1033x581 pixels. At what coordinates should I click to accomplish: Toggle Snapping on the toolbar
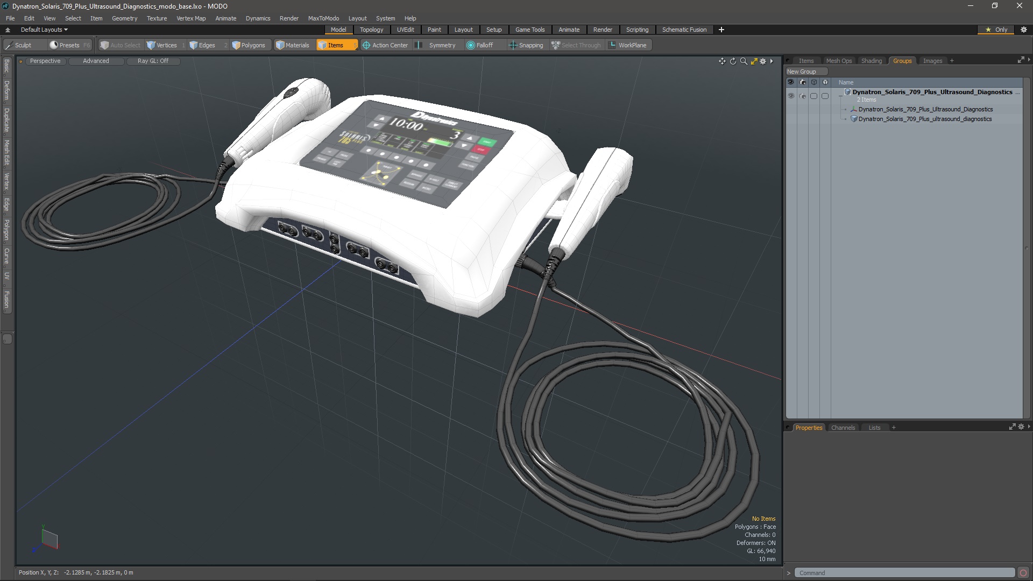526,45
